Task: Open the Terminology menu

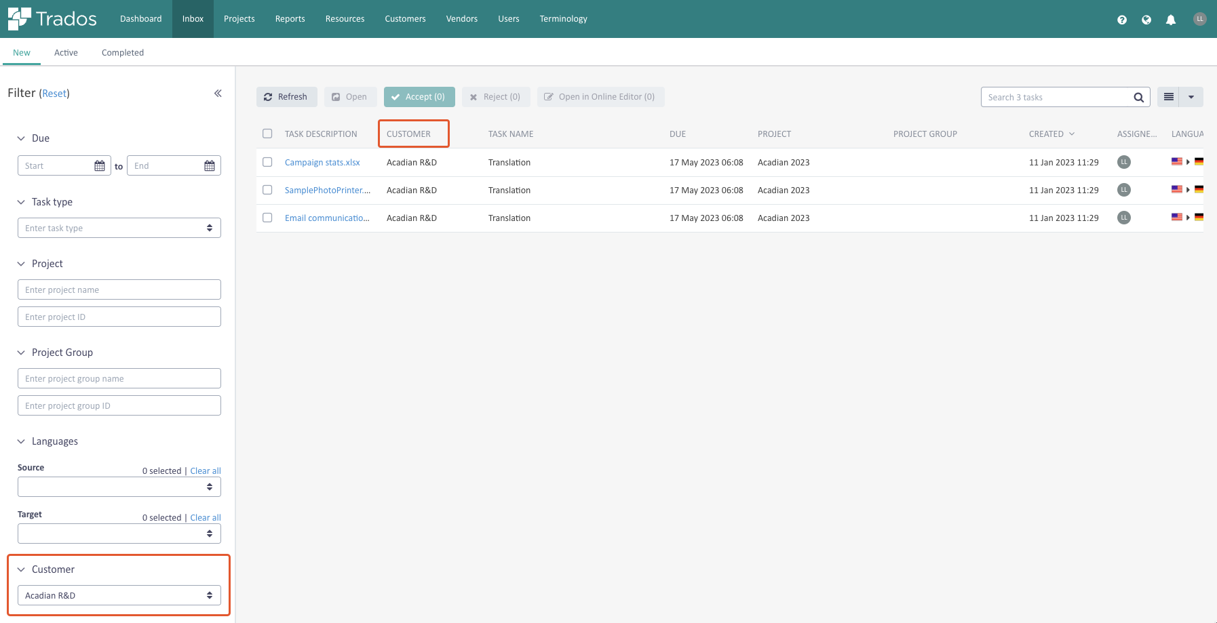Action: (564, 19)
